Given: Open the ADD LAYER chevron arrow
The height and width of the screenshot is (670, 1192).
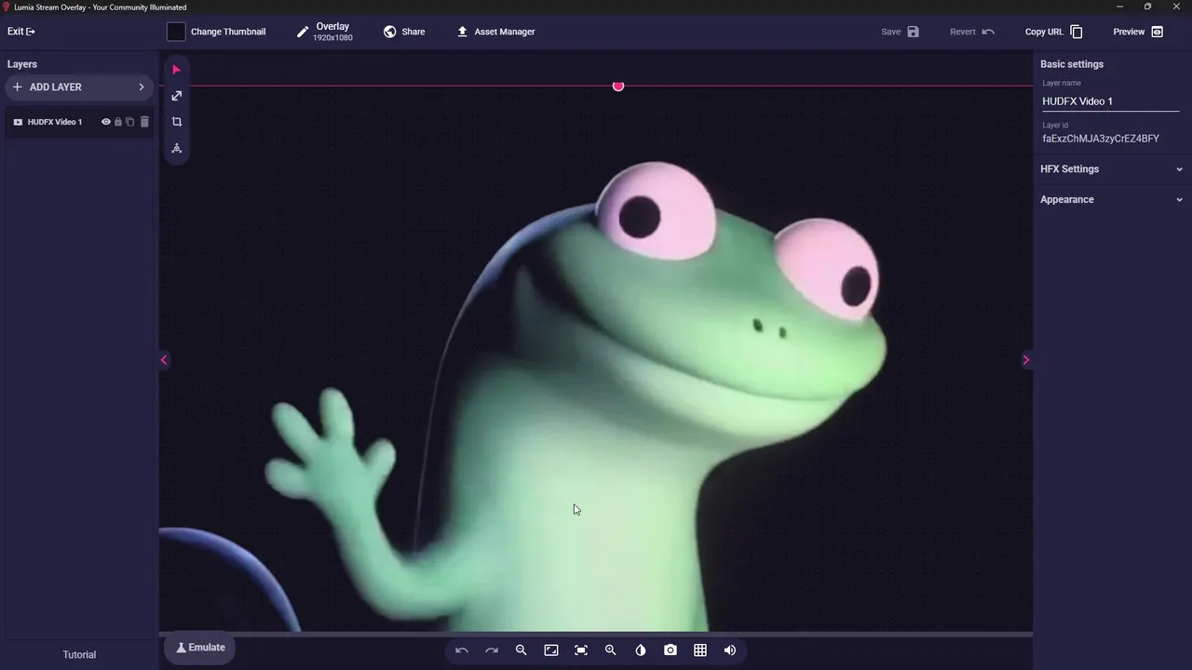Looking at the screenshot, I should (x=142, y=87).
